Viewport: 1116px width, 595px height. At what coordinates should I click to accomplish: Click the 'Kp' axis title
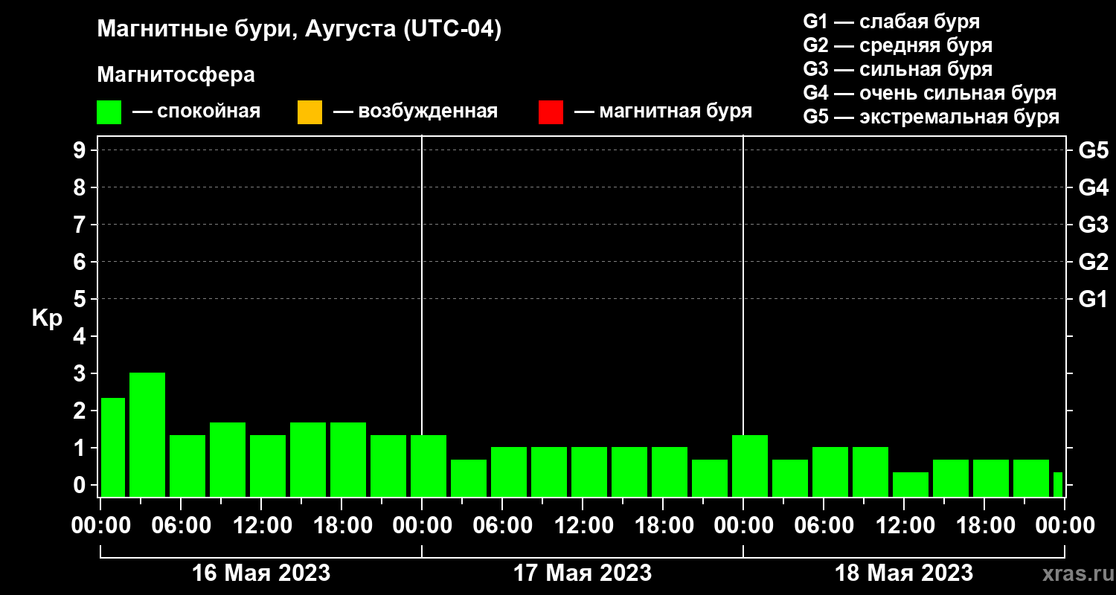click(x=47, y=318)
